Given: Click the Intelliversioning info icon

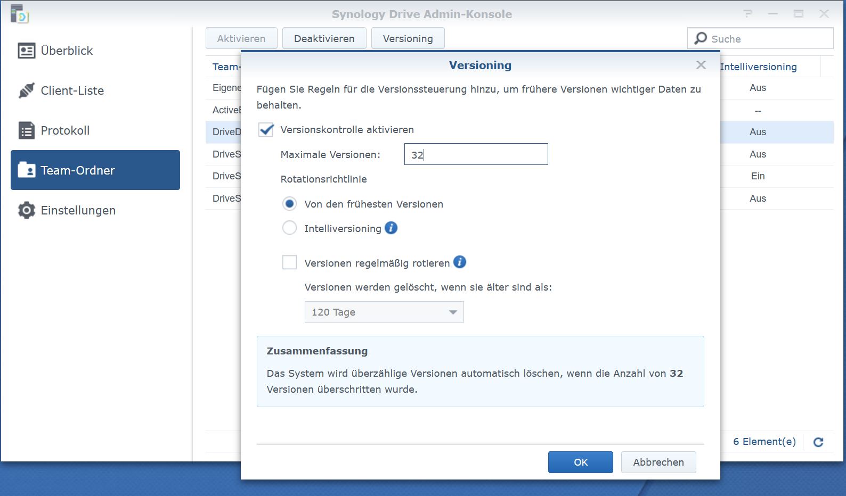Looking at the screenshot, I should (x=391, y=228).
